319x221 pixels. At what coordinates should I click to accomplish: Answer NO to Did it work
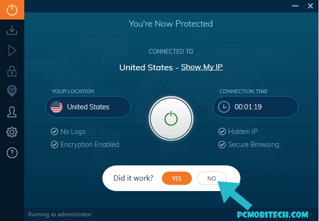pos(211,178)
